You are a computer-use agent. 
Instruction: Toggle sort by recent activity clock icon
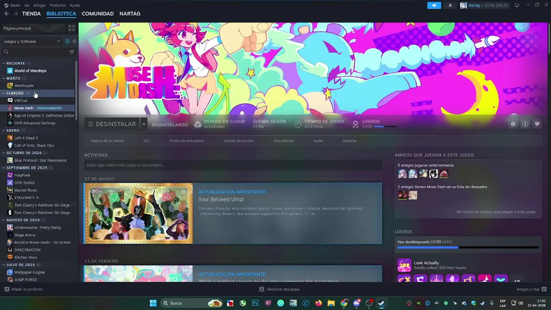[x=67, y=41]
